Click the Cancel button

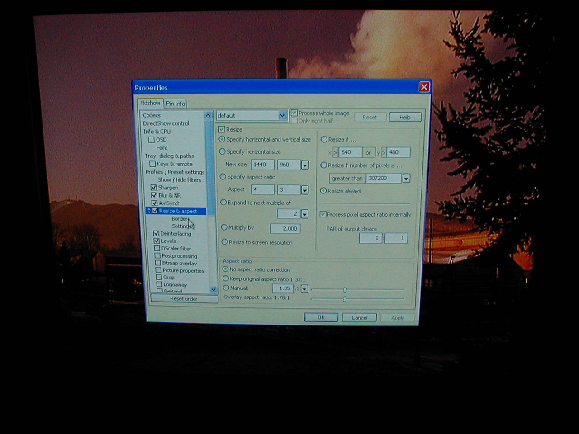[360, 318]
